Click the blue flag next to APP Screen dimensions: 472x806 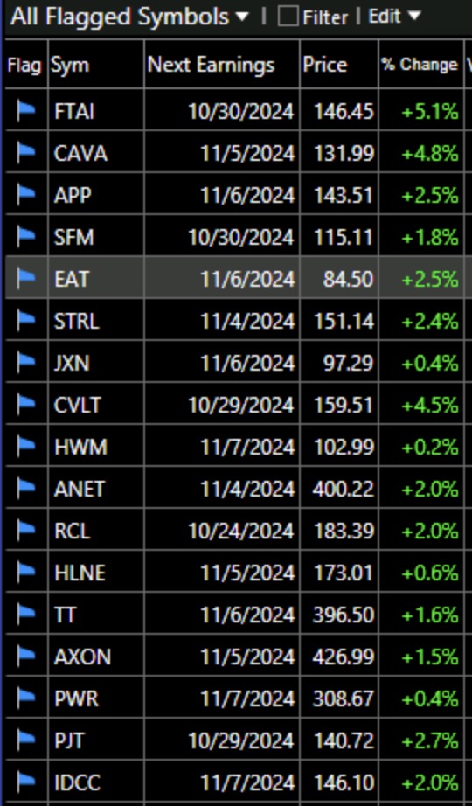tap(25, 195)
